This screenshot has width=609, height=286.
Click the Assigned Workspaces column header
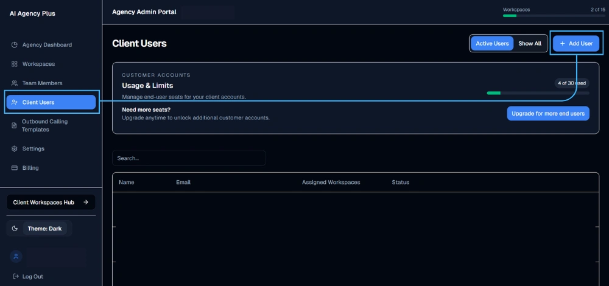331,182
